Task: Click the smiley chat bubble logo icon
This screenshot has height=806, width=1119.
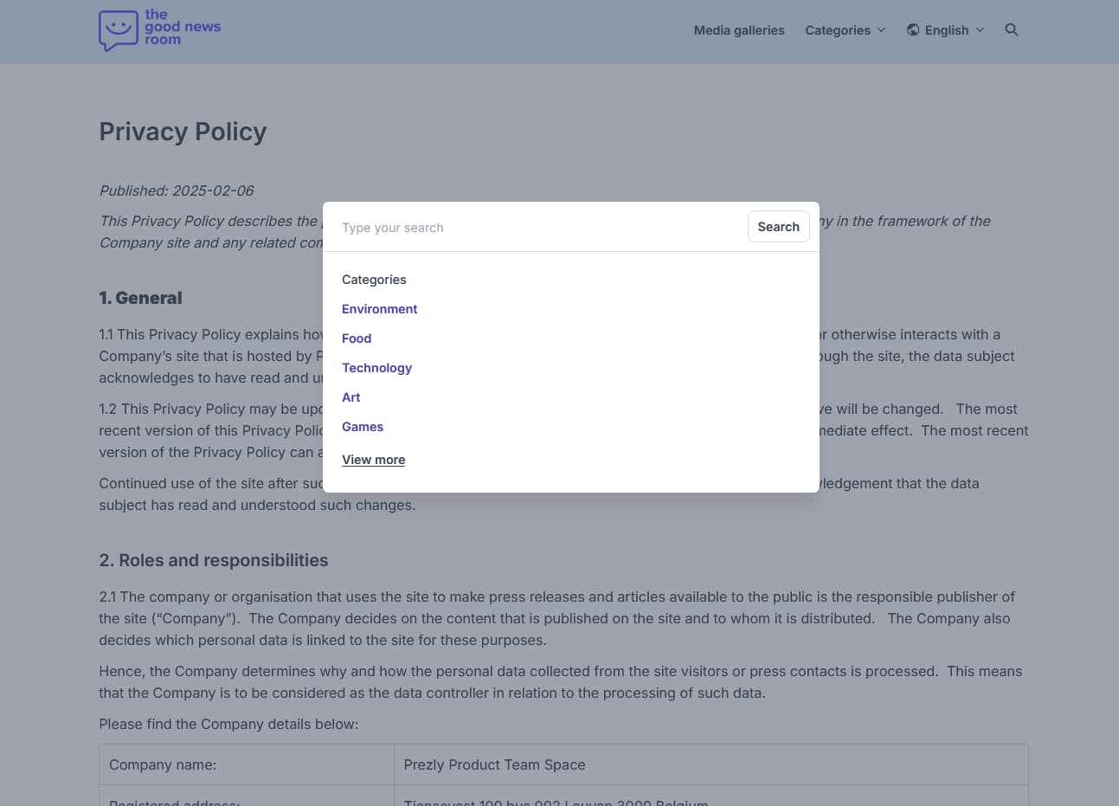Action: [118, 30]
